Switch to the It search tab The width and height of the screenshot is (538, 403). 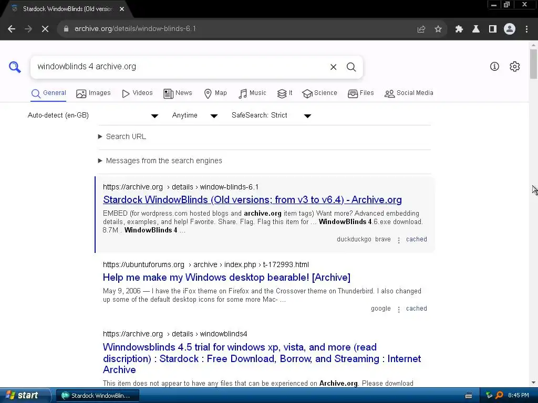click(x=285, y=93)
